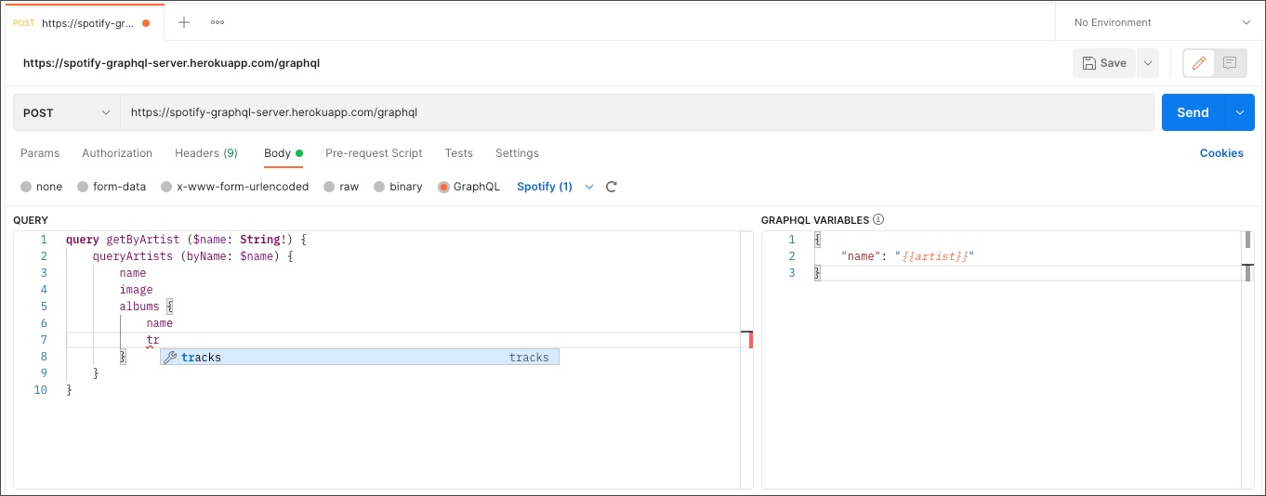Choose the tracks autocomplete suggestion
The width and height of the screenshot is (1266, 496).
pos(359,358)
